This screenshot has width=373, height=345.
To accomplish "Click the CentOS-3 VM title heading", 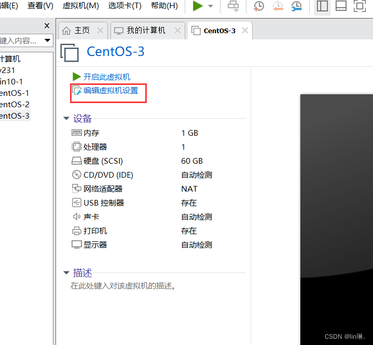I will [116, 51].
